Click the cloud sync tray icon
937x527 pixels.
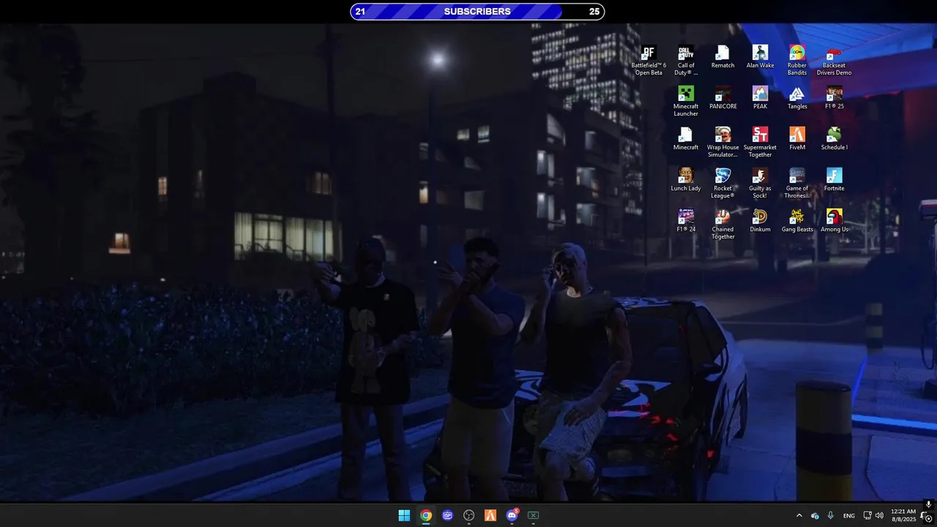click(x=815, y=515)
